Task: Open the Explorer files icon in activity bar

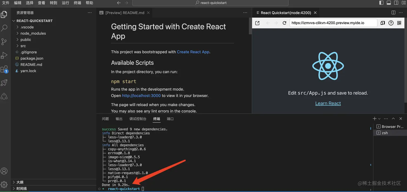Action: coord(4,15)
